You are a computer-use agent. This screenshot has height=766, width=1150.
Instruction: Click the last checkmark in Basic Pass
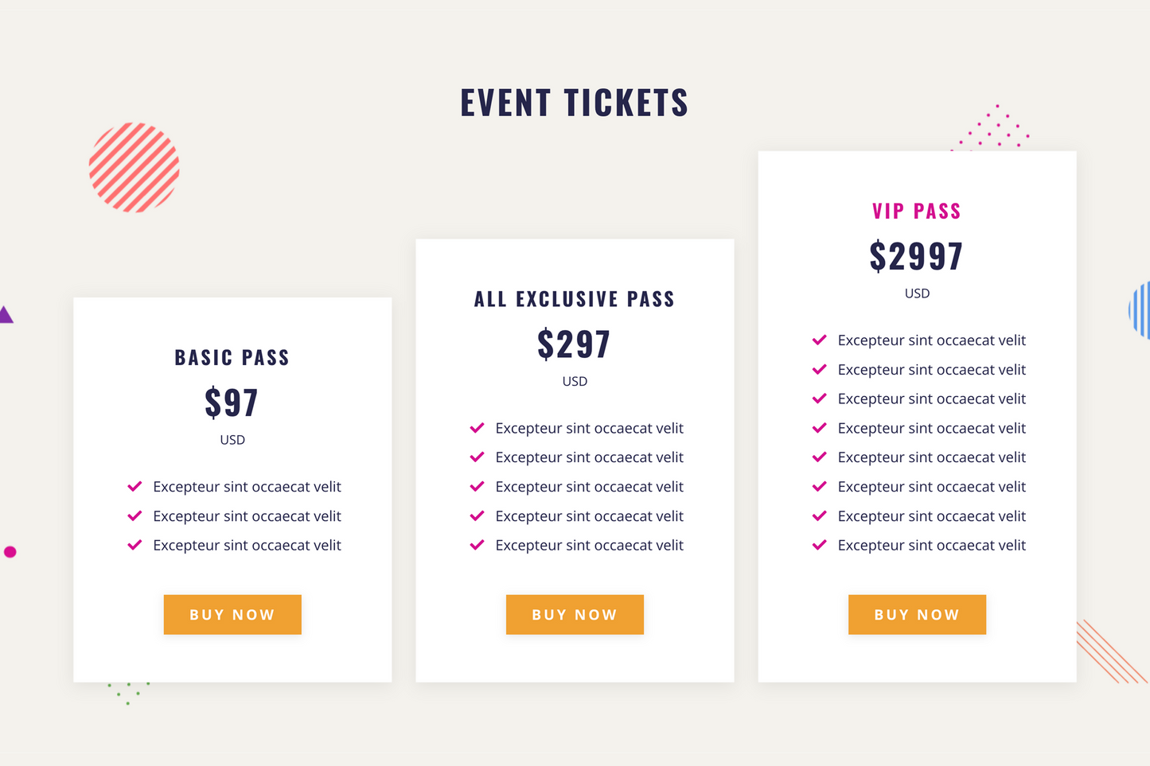point(134,545)
